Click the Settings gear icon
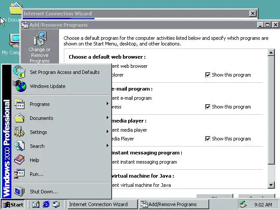Image resolution: width=280 pixels, height=210 pixels. 19,132
